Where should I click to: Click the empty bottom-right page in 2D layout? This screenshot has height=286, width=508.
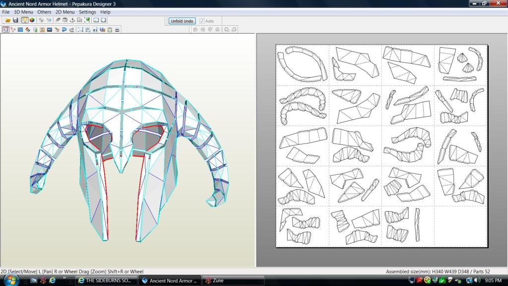coord(460,226)
